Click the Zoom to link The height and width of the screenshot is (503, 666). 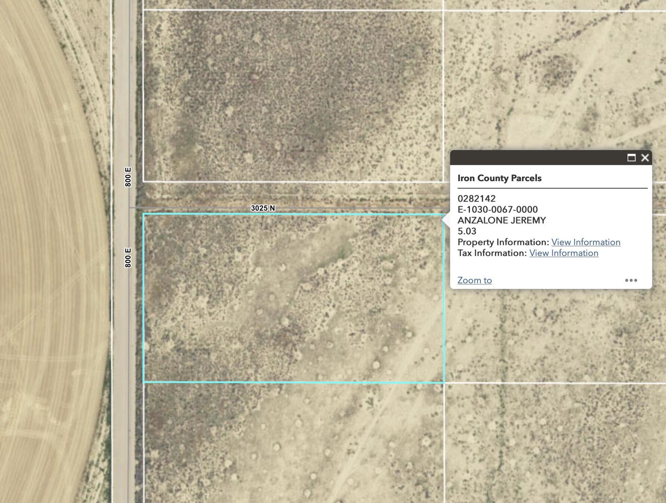tap(475, 280)
